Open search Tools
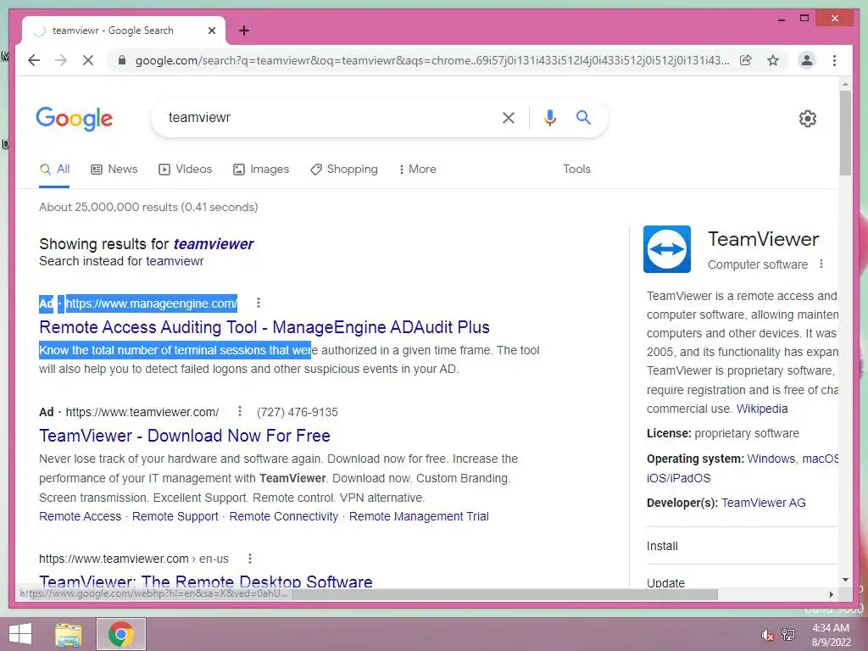 tap(576, 170)
